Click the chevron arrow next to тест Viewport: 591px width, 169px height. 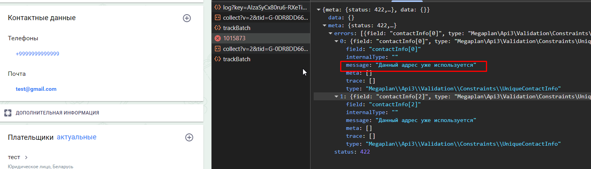click(x=26, y=158)
